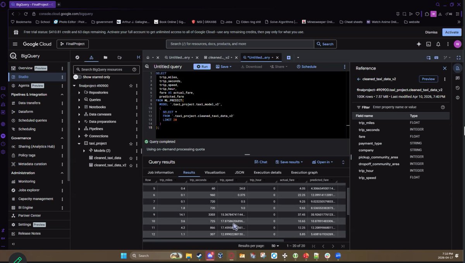Star the cleaned_taxi_data table
Image resolution: width=465 pixels, height=263 pixels.
[x=131, y=158]
